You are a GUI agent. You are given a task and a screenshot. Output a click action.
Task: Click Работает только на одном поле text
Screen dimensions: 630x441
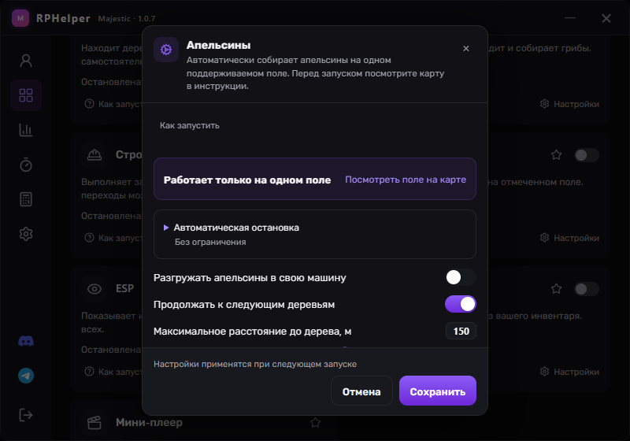[247, 180]
